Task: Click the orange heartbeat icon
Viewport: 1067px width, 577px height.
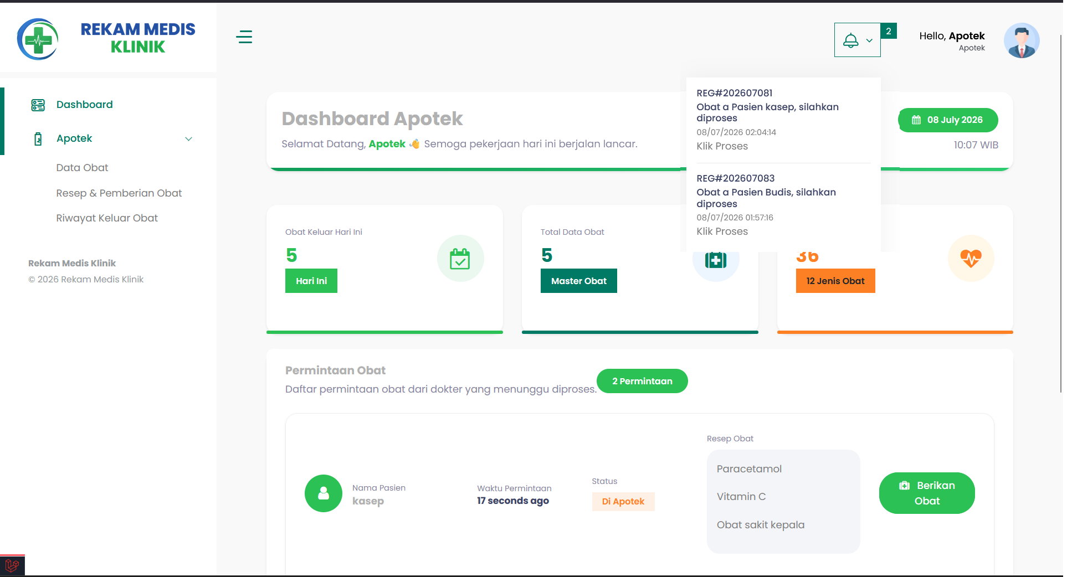Action: coord(971,259)
